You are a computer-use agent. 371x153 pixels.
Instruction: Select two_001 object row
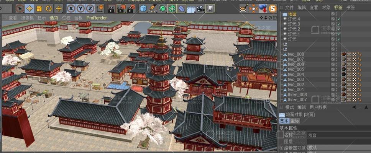(296, 90)
